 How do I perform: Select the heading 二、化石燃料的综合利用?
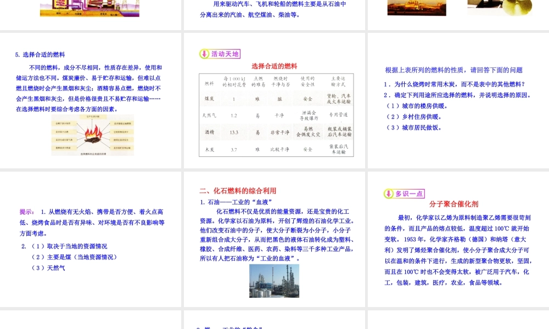click(238, 191)
